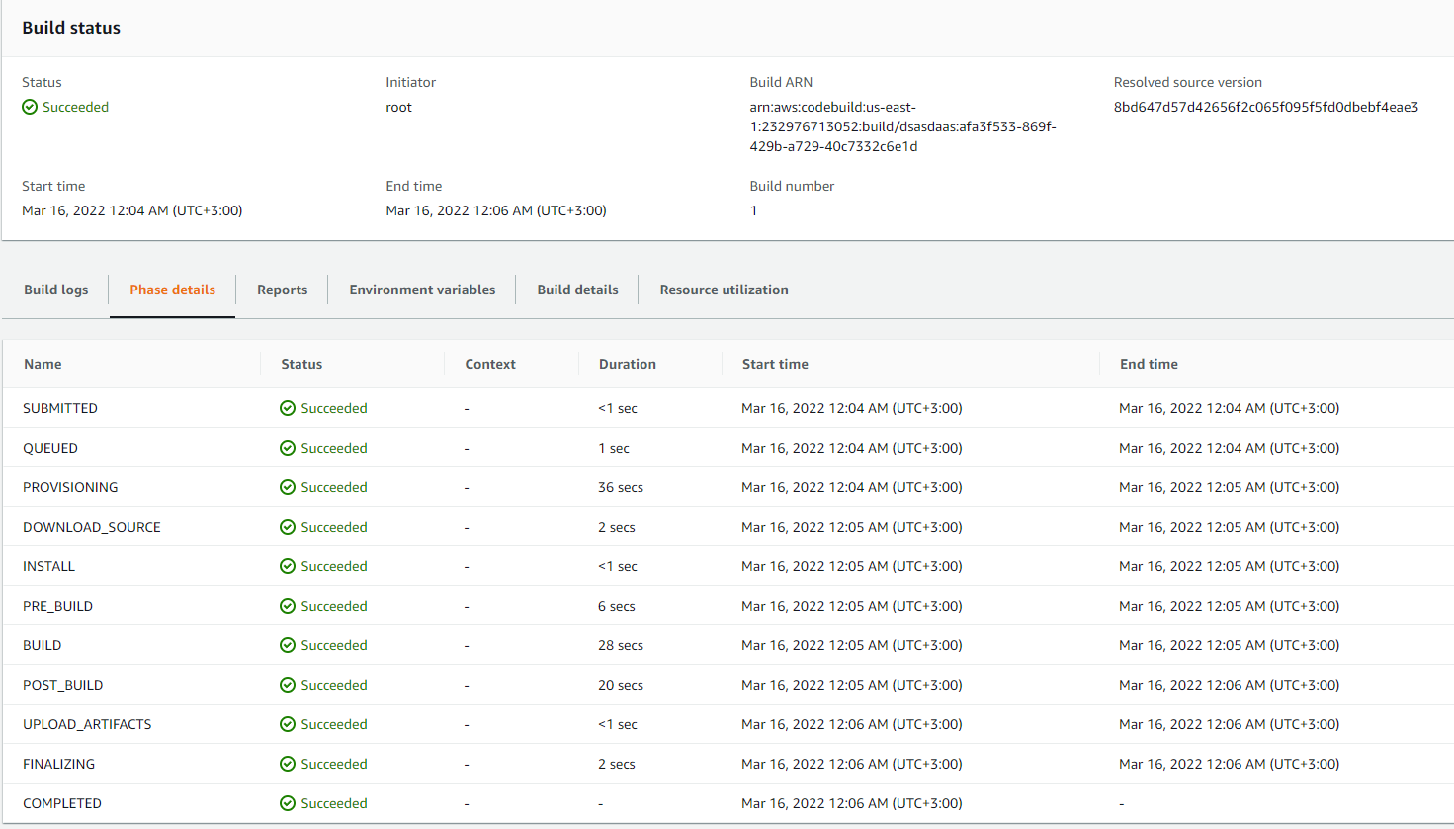Click the 28 secs duration for BUILD
Screen dimensions: 1454x829
(x=621, y=645)
